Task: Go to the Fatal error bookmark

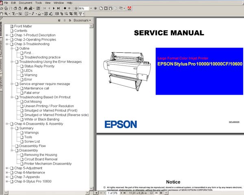Action: [32, 93]
